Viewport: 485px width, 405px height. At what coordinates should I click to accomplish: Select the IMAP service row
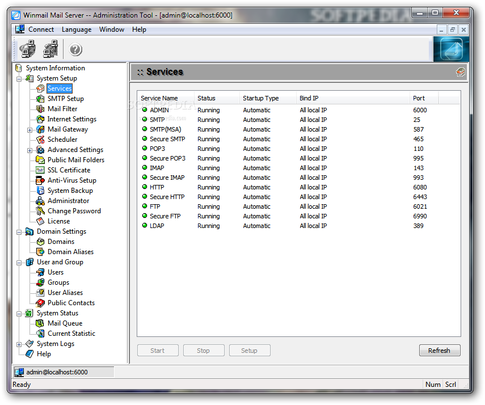(x=298, y=168)
